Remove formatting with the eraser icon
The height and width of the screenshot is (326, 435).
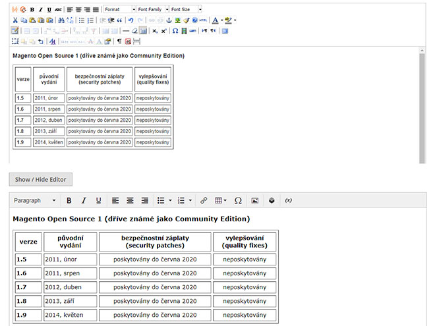coord(134,31)
